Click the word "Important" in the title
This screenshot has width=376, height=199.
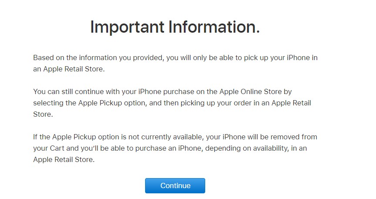click(127, 27)
